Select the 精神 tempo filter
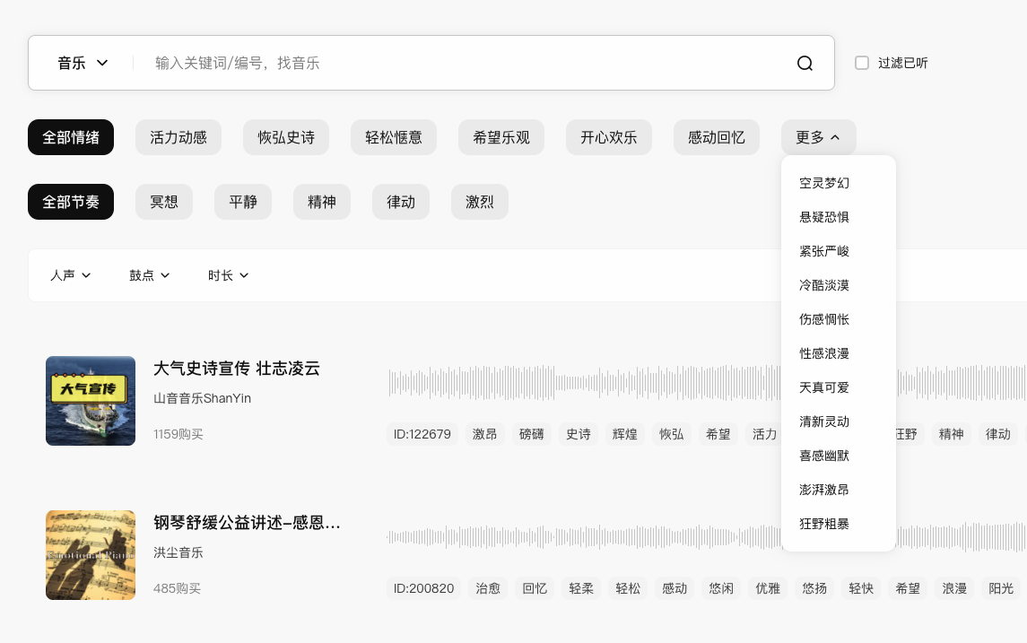Screen dimensions: 1027x643 (322, 202)
